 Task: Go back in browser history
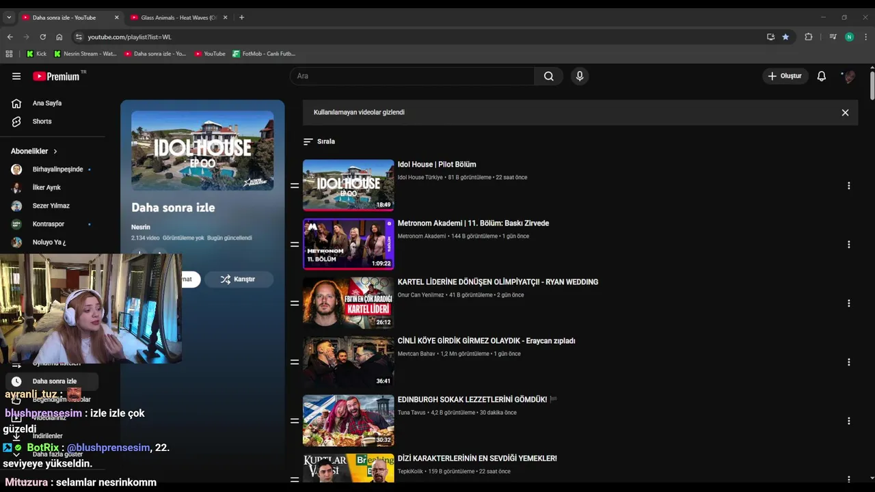click(x=10, y=37)
